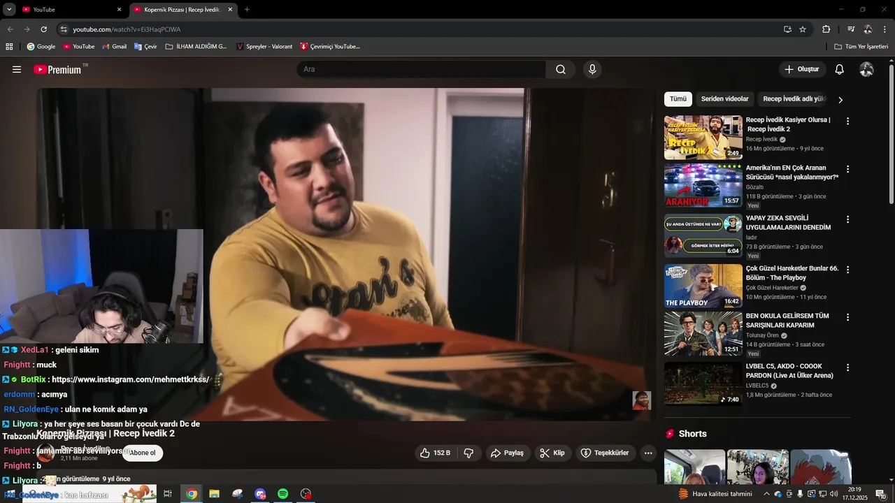Open a new browser tab
This screenshot has height=503, width=895.
pos(247,10)
